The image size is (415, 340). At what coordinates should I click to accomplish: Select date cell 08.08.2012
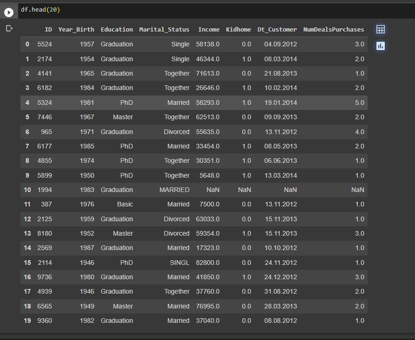[x=281, y=321]
